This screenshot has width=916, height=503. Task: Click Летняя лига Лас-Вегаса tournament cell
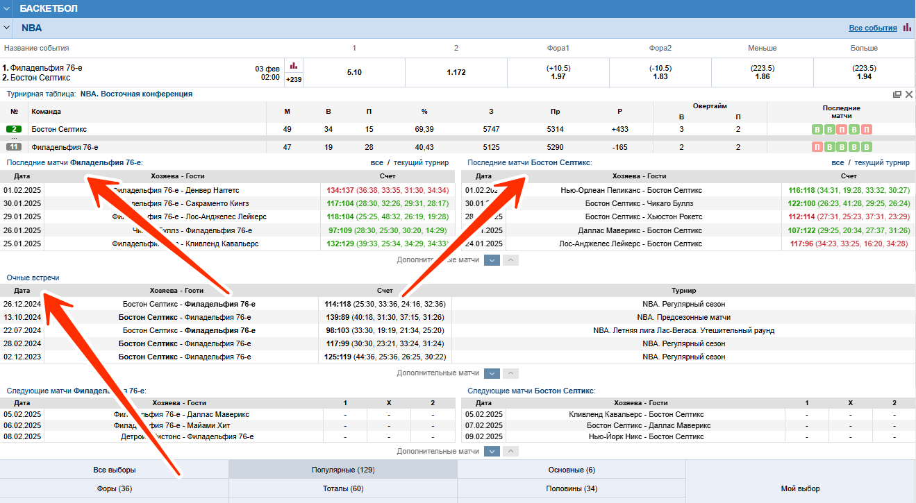tap(683, 330)
